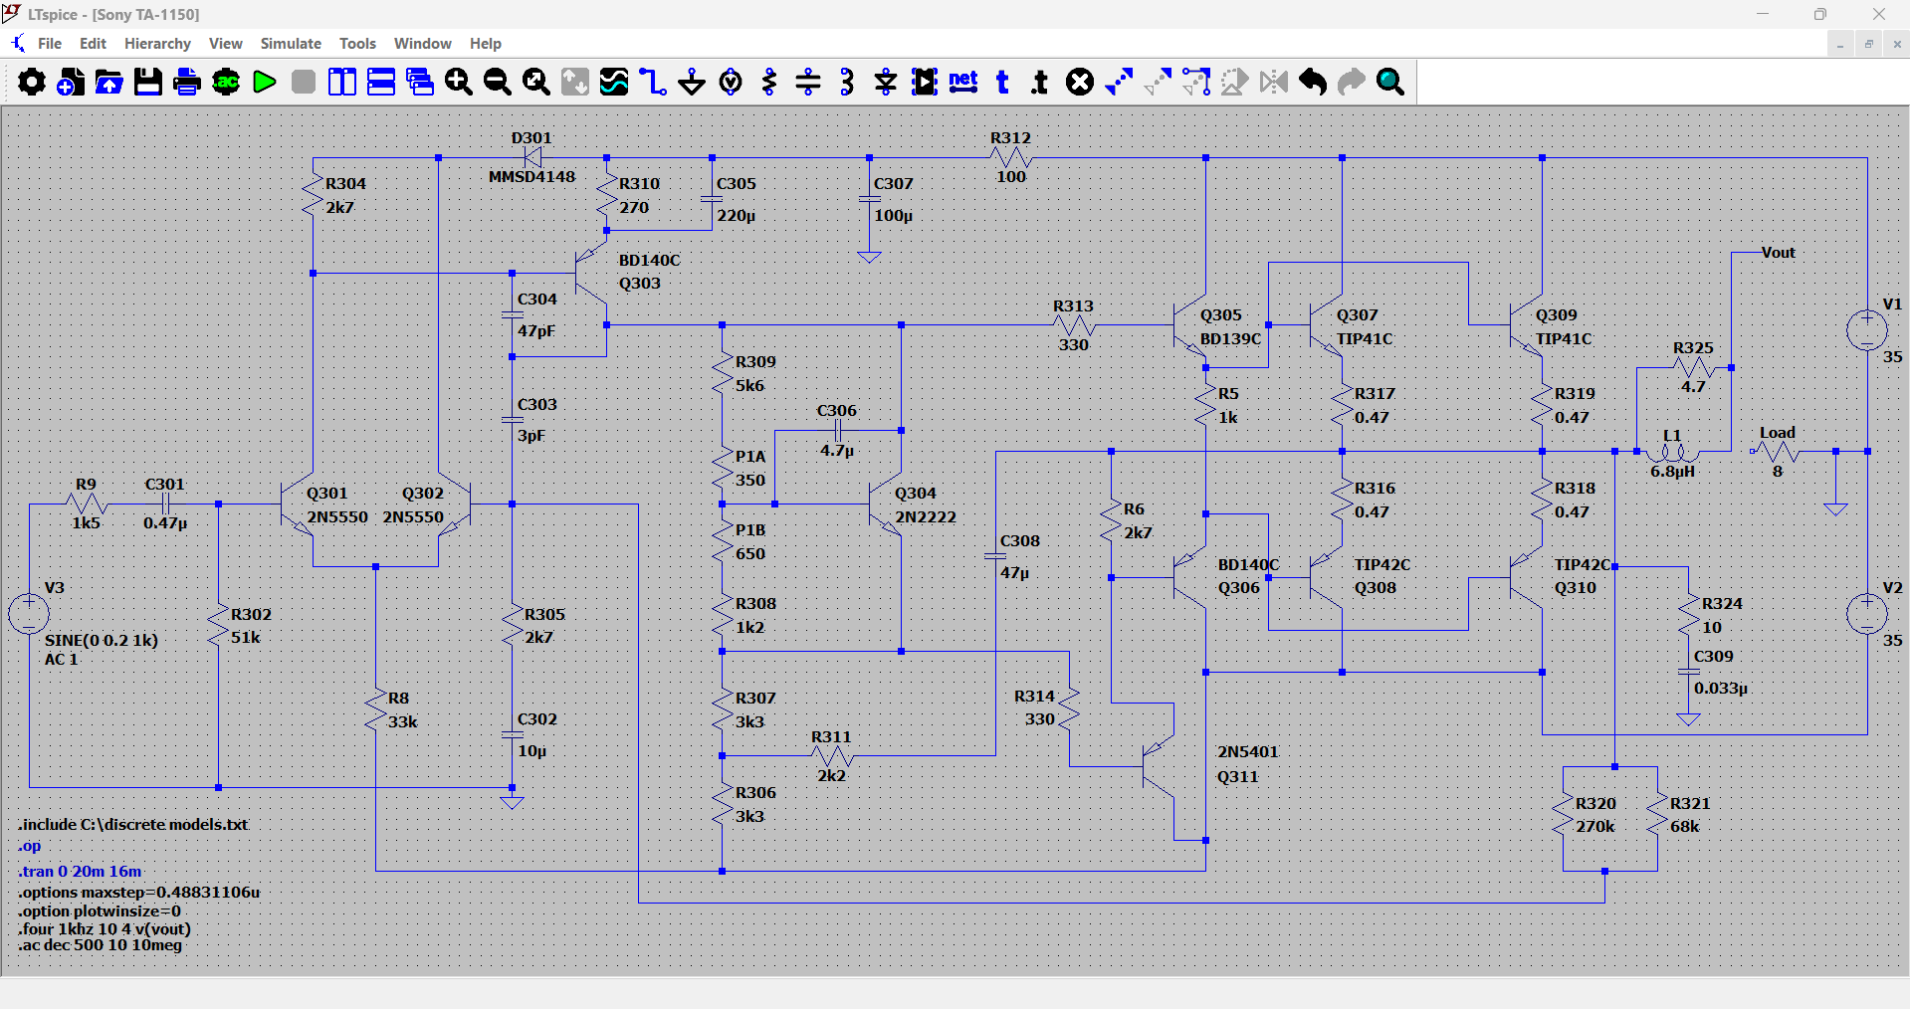1910x1009 pixels.
Task: Click the .include discrete models.txt directive
Action: [x=133, y=824]
